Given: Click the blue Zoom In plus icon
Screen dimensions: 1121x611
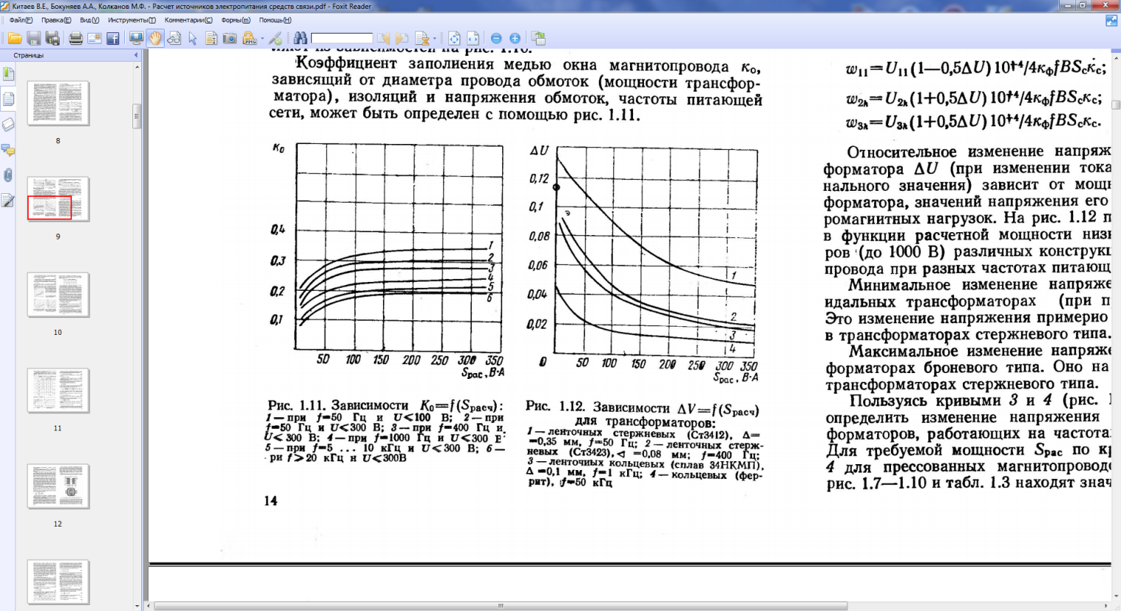Looking at the screenshot, I should point(515,38).
